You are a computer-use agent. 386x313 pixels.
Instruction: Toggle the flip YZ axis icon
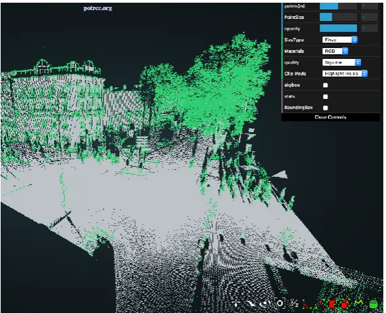pos(293,304)
